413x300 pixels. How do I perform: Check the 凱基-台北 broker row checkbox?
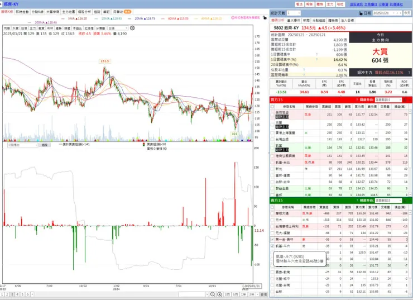tap(272, 163)
